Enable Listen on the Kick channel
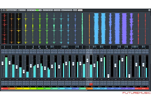This screenshot has width=151, height=100. tap(3, 53)
